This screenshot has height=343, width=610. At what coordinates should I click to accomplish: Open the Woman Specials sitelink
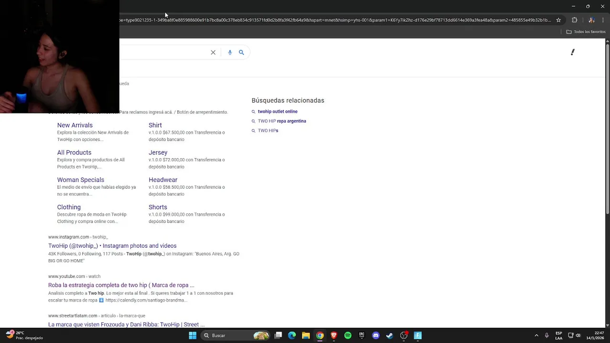point(81,180)
